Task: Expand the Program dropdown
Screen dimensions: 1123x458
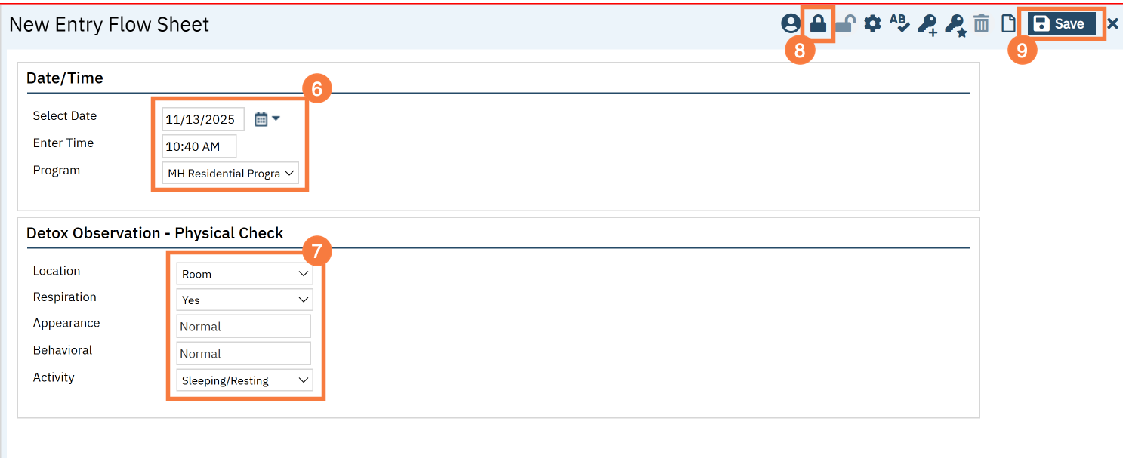Action: pyautogui.click(x=230, y=174)
